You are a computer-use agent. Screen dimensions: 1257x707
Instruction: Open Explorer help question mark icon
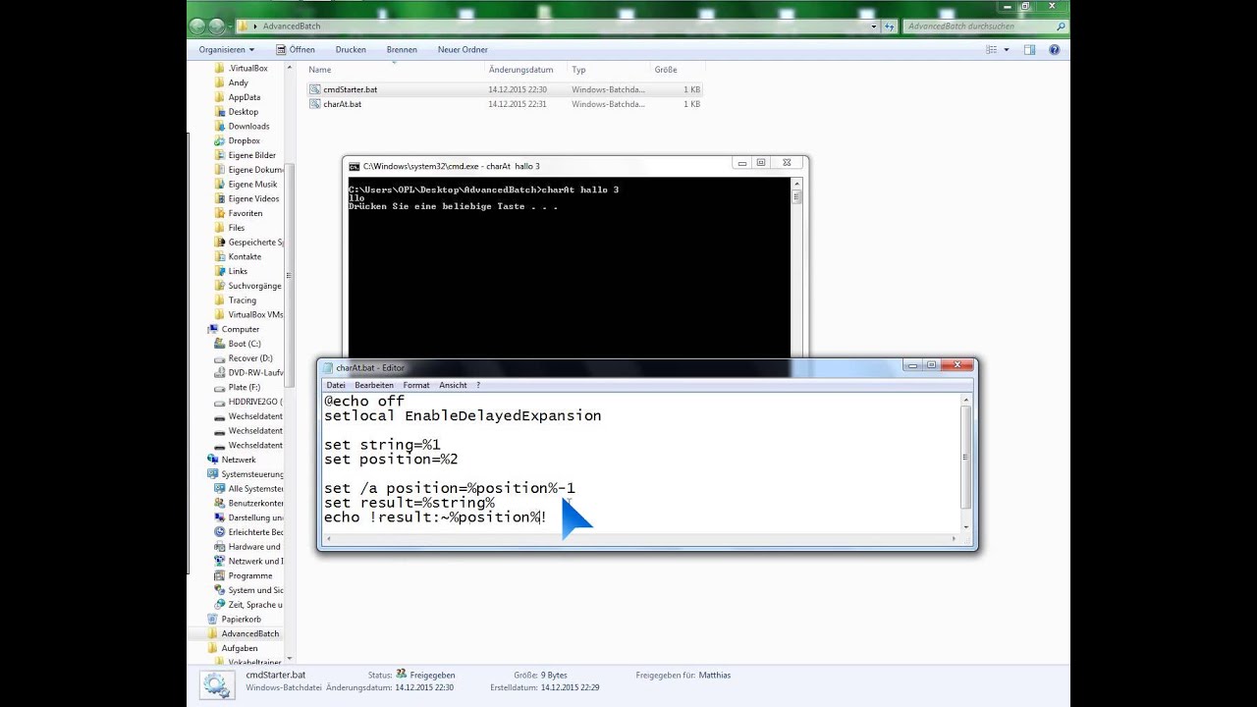pyautogui.click(x=1055, y=49)
